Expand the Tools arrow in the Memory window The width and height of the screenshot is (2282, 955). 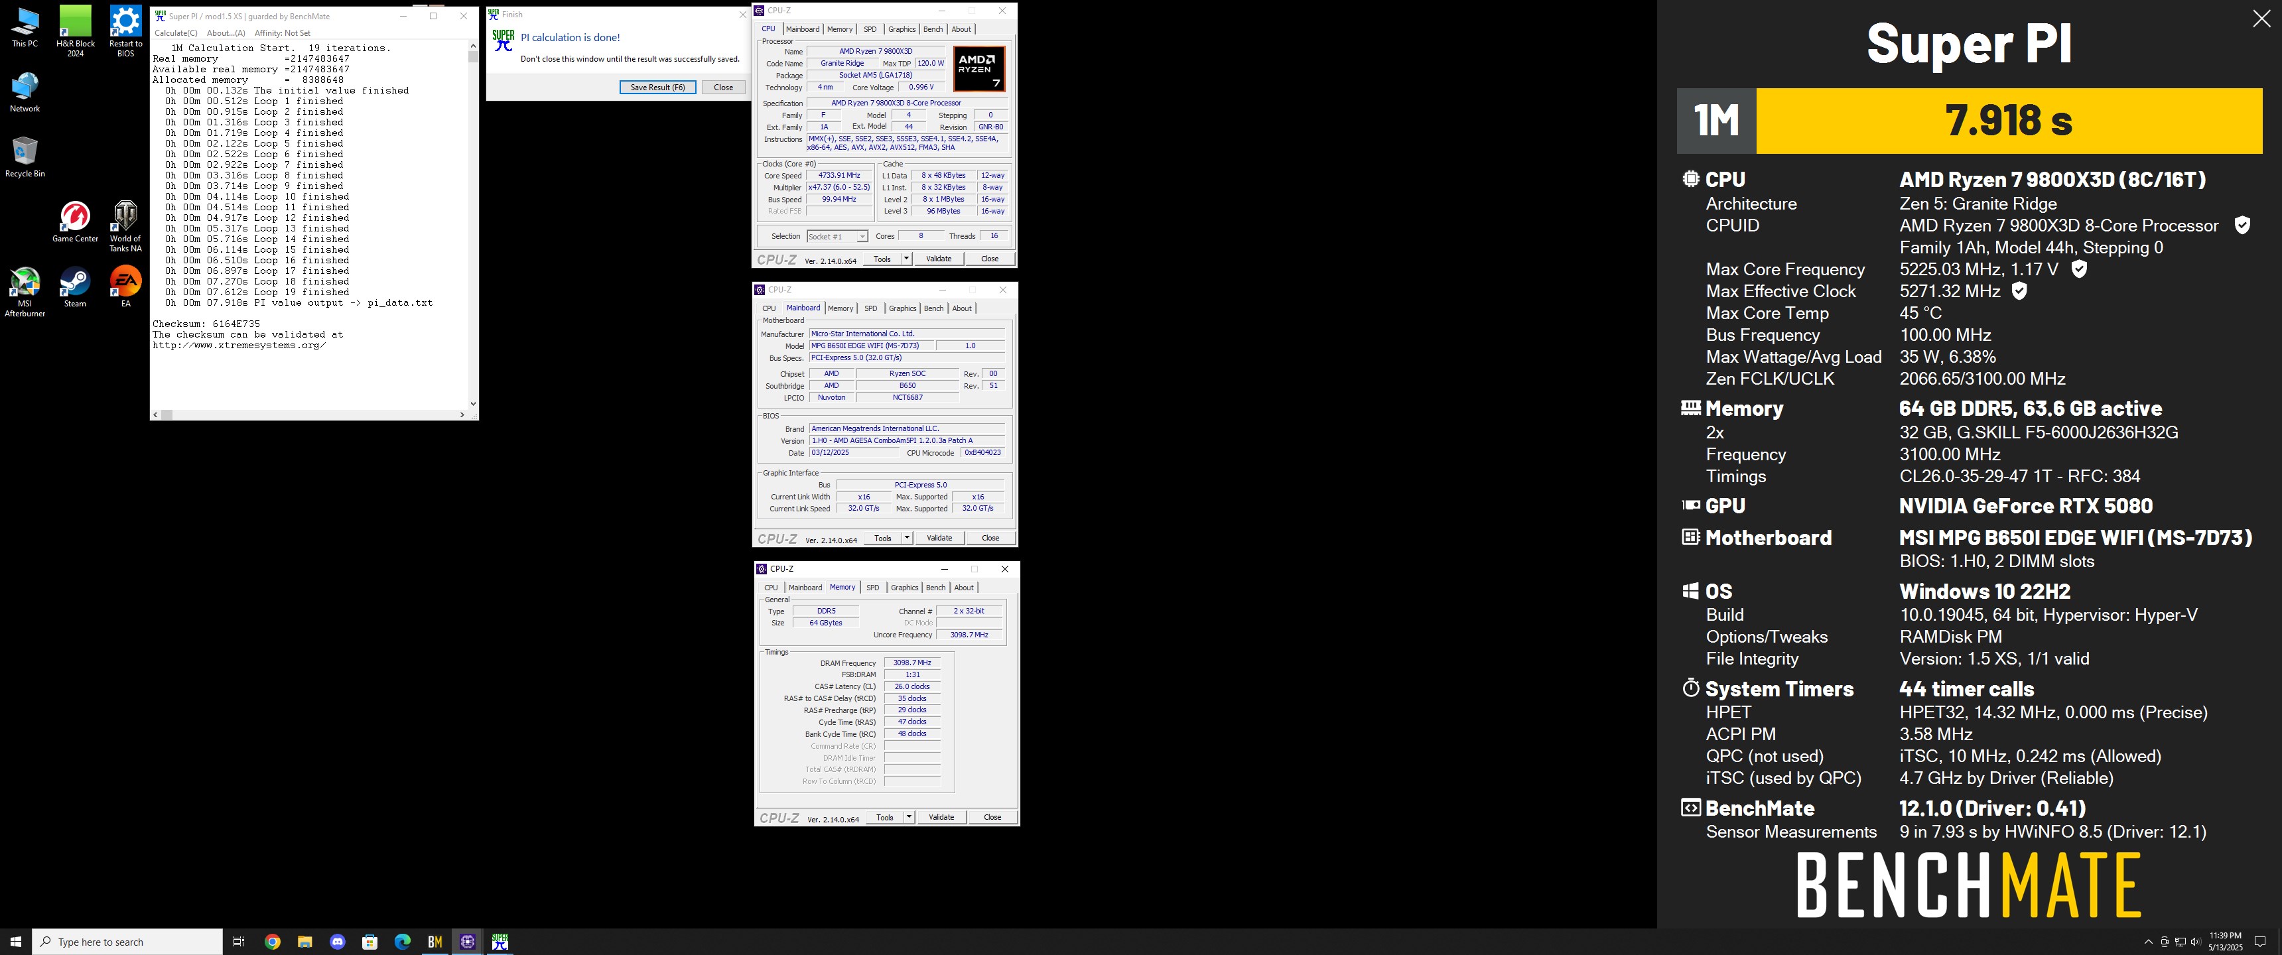pos(909,817)
